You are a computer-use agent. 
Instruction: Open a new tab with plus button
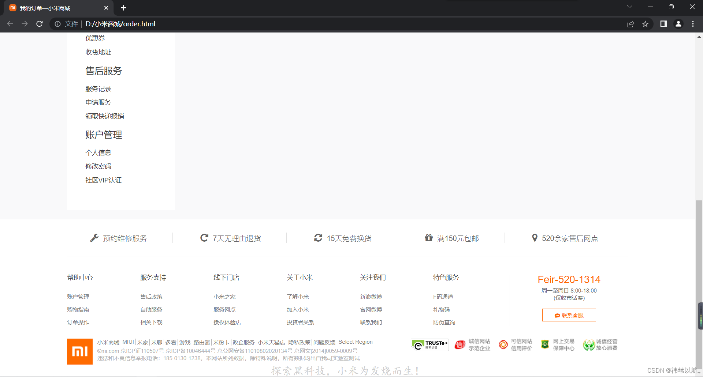click(123, 8)
